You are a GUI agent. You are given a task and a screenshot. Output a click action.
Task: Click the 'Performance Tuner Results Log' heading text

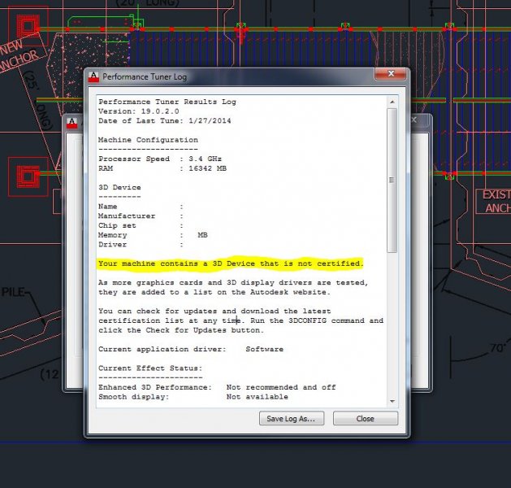[x=167, y=102]
